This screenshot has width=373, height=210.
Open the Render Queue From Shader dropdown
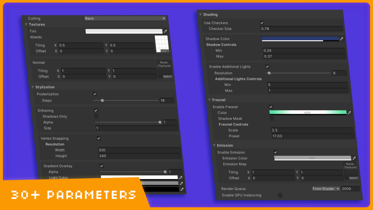[x=326, y=189]
